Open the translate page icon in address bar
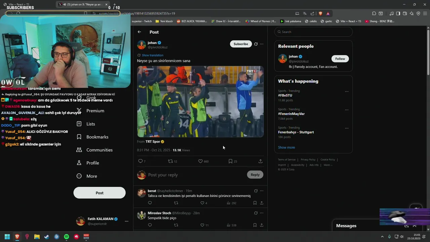This screenshot has height=242, width=430. (x=305, y=13)
